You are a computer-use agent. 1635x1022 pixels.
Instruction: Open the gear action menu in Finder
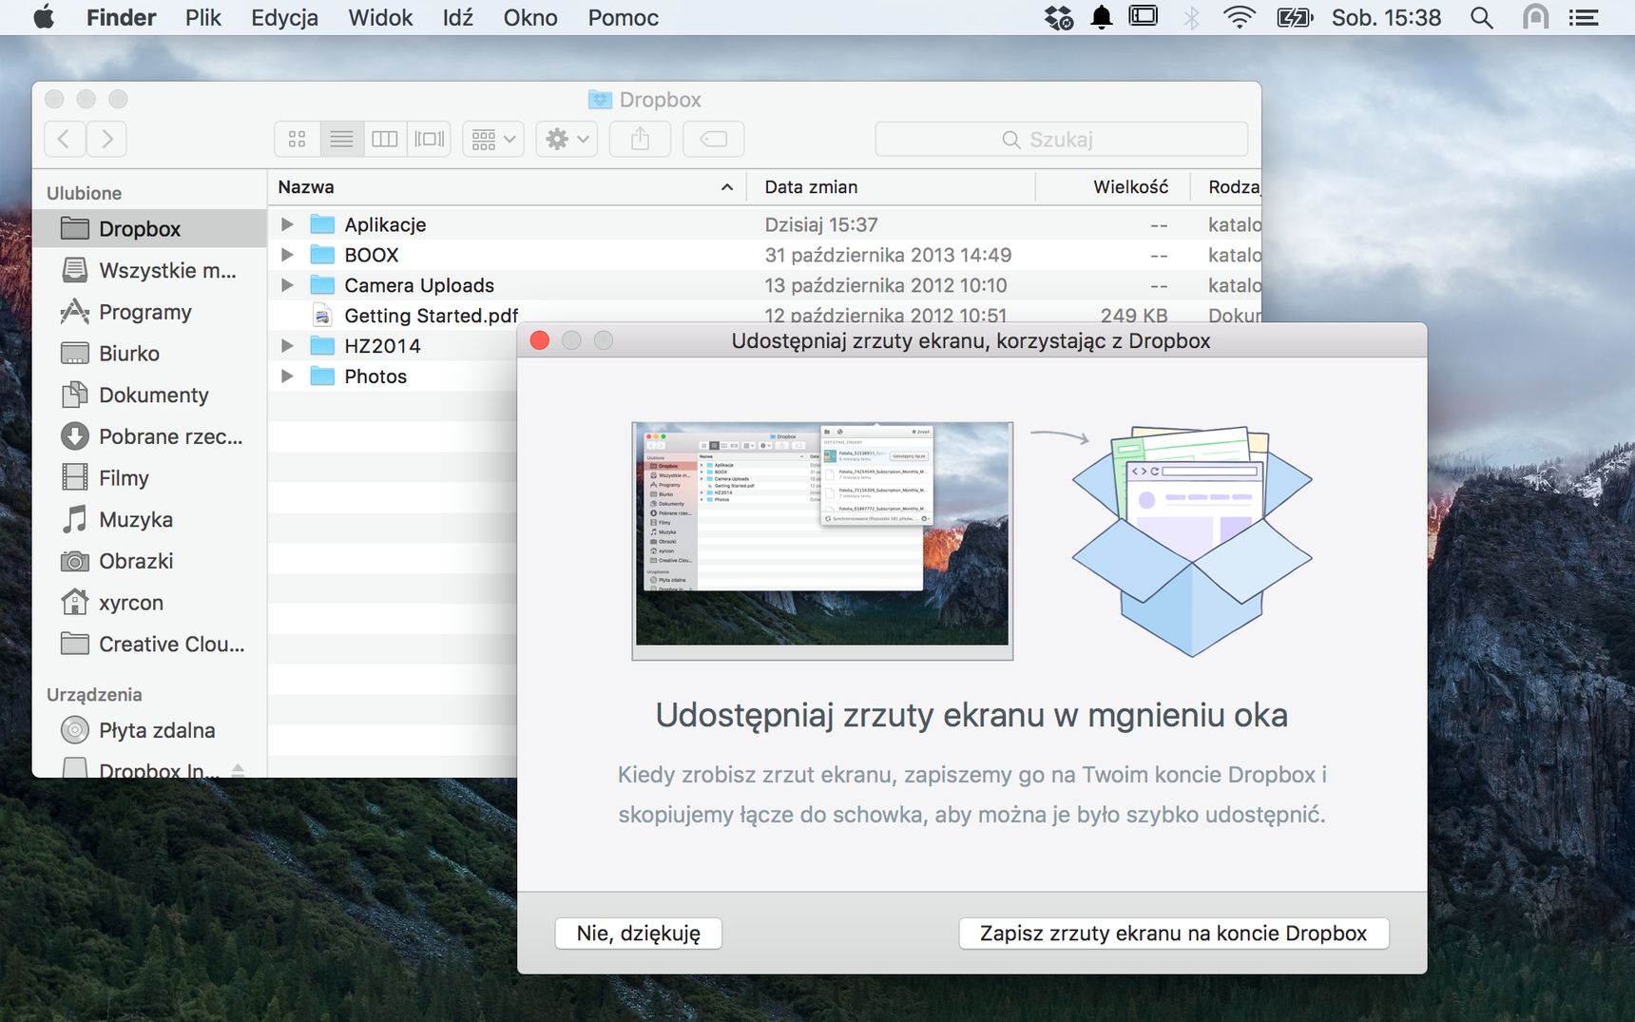pyautogui.click(x=567, y=139)
